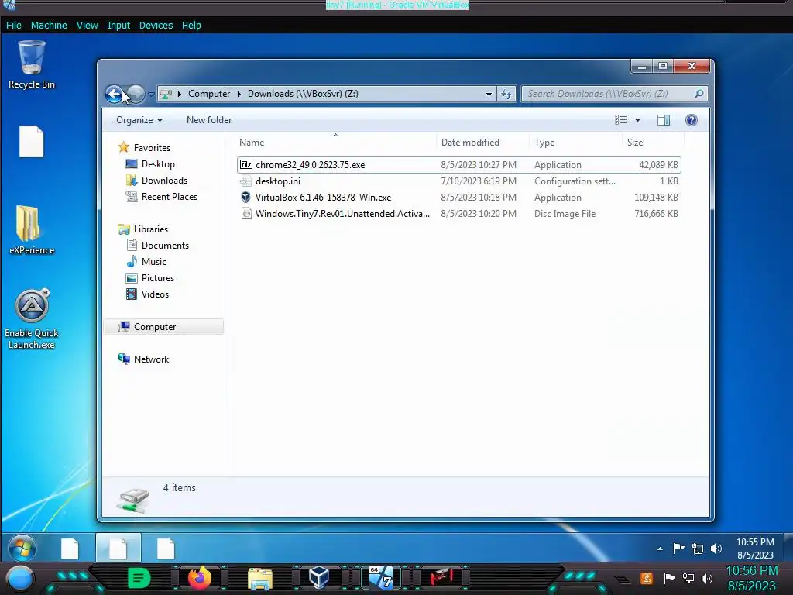Refresh the Downloads folder view
The height and width of the screenshot is (595, 793).
(x=506, y=94)
